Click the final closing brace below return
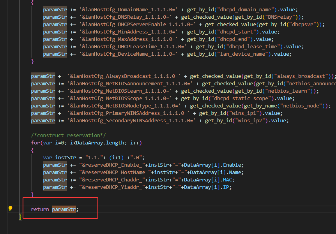Viewport: 336px width, 234px height. (21, 216)
